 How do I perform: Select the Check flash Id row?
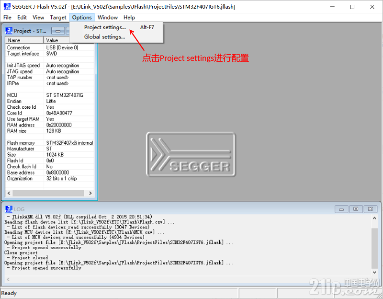coord(50,166)
